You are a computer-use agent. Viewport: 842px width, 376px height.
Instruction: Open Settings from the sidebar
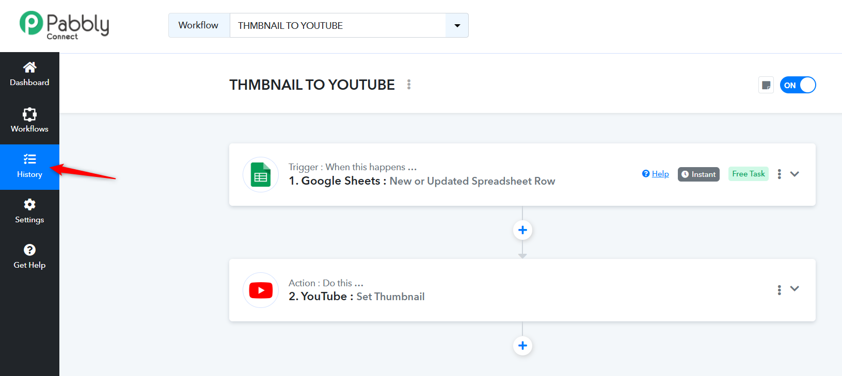tap(29, 211)
